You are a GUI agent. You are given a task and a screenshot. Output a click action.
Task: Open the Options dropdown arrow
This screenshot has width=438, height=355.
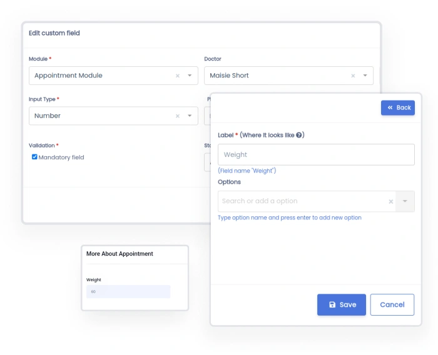[405, 201]
